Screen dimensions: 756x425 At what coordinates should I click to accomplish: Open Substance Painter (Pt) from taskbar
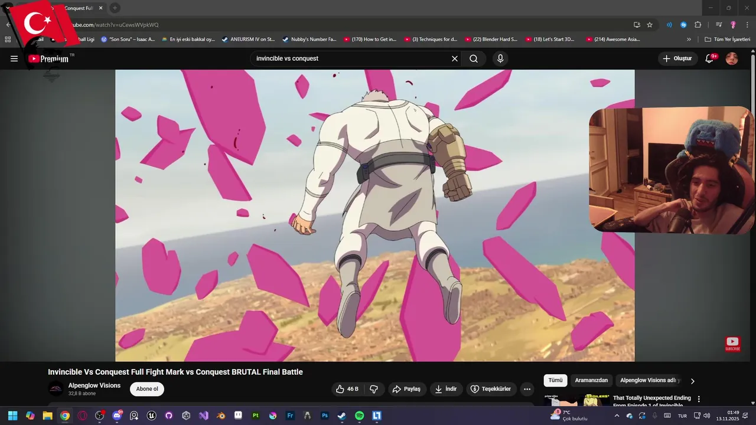click(255, 416)
